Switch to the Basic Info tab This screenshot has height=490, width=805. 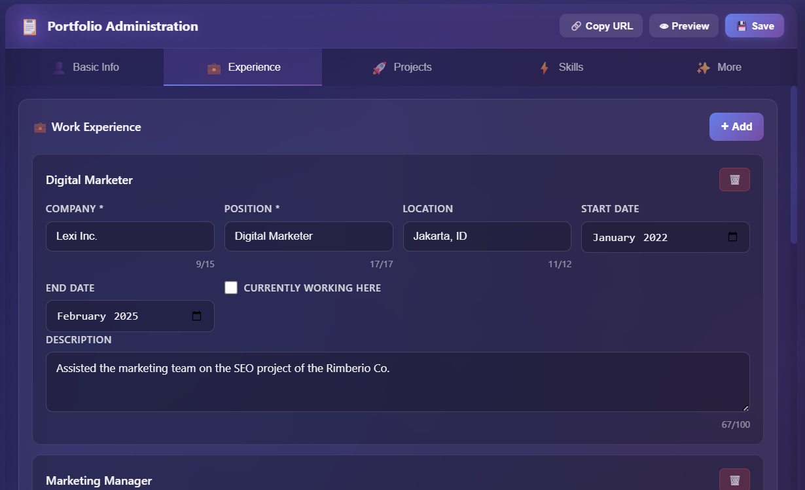[x=86, y=67]
